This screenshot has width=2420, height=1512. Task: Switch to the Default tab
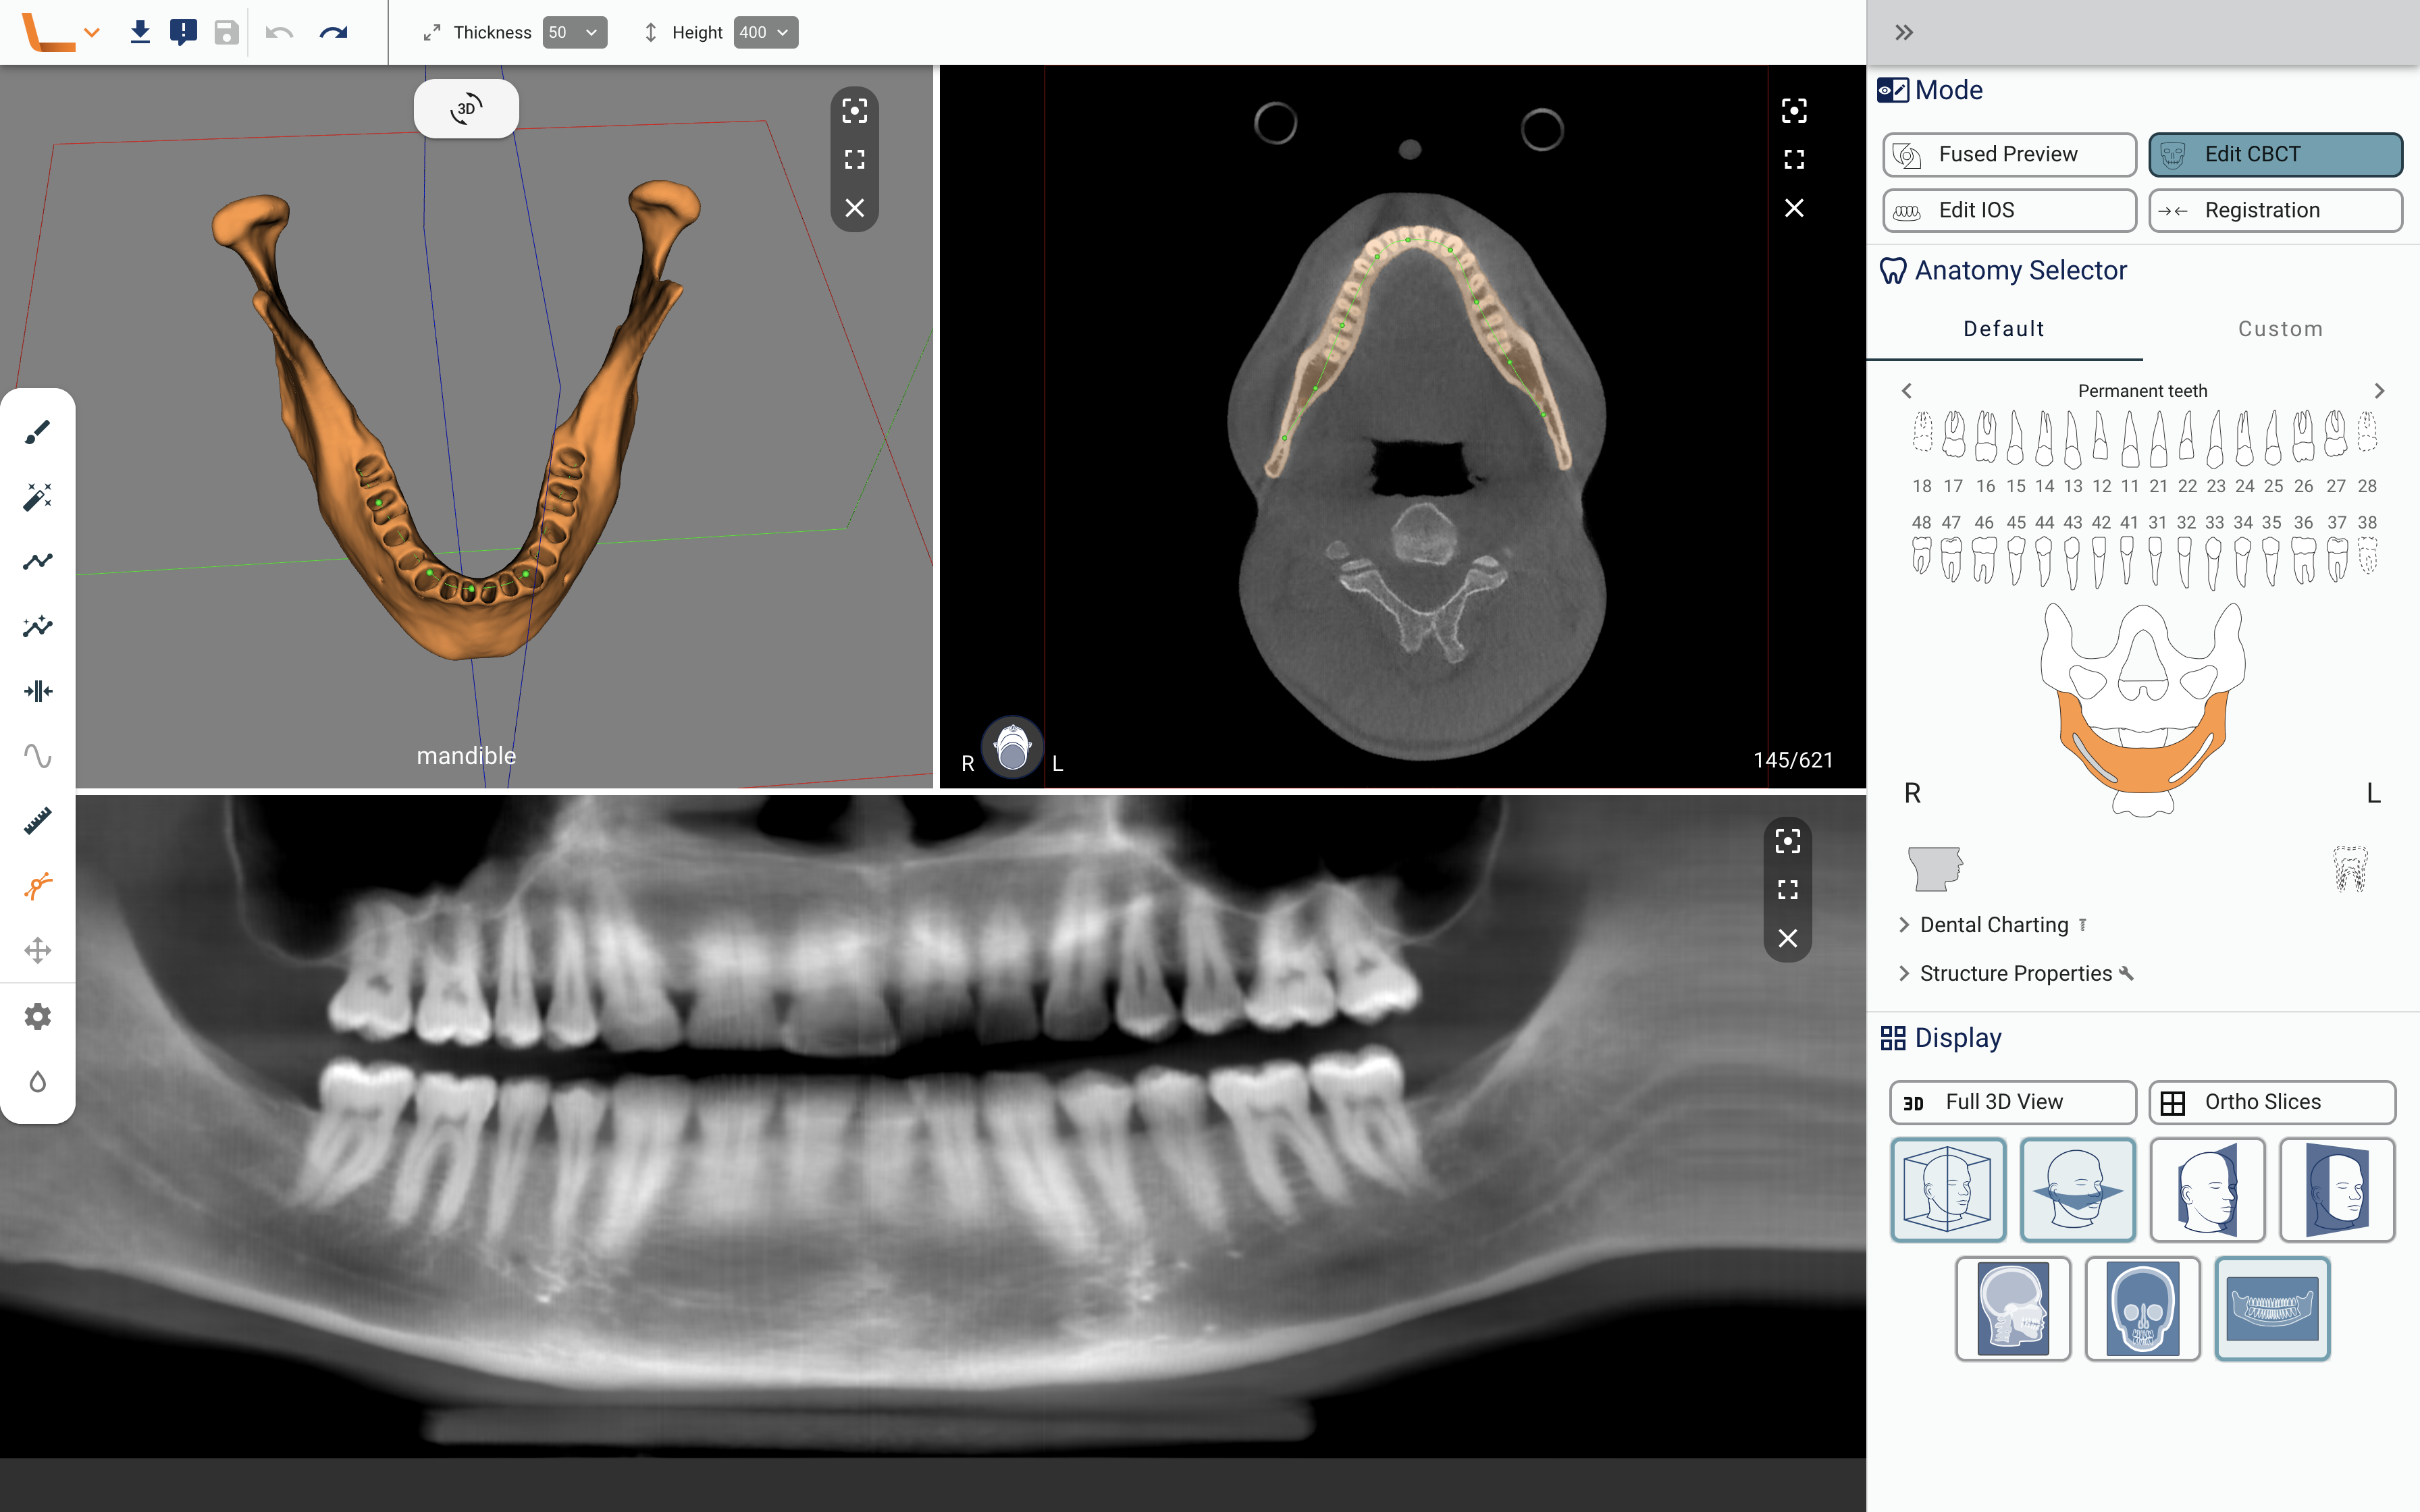click(x=2003, y=329)
